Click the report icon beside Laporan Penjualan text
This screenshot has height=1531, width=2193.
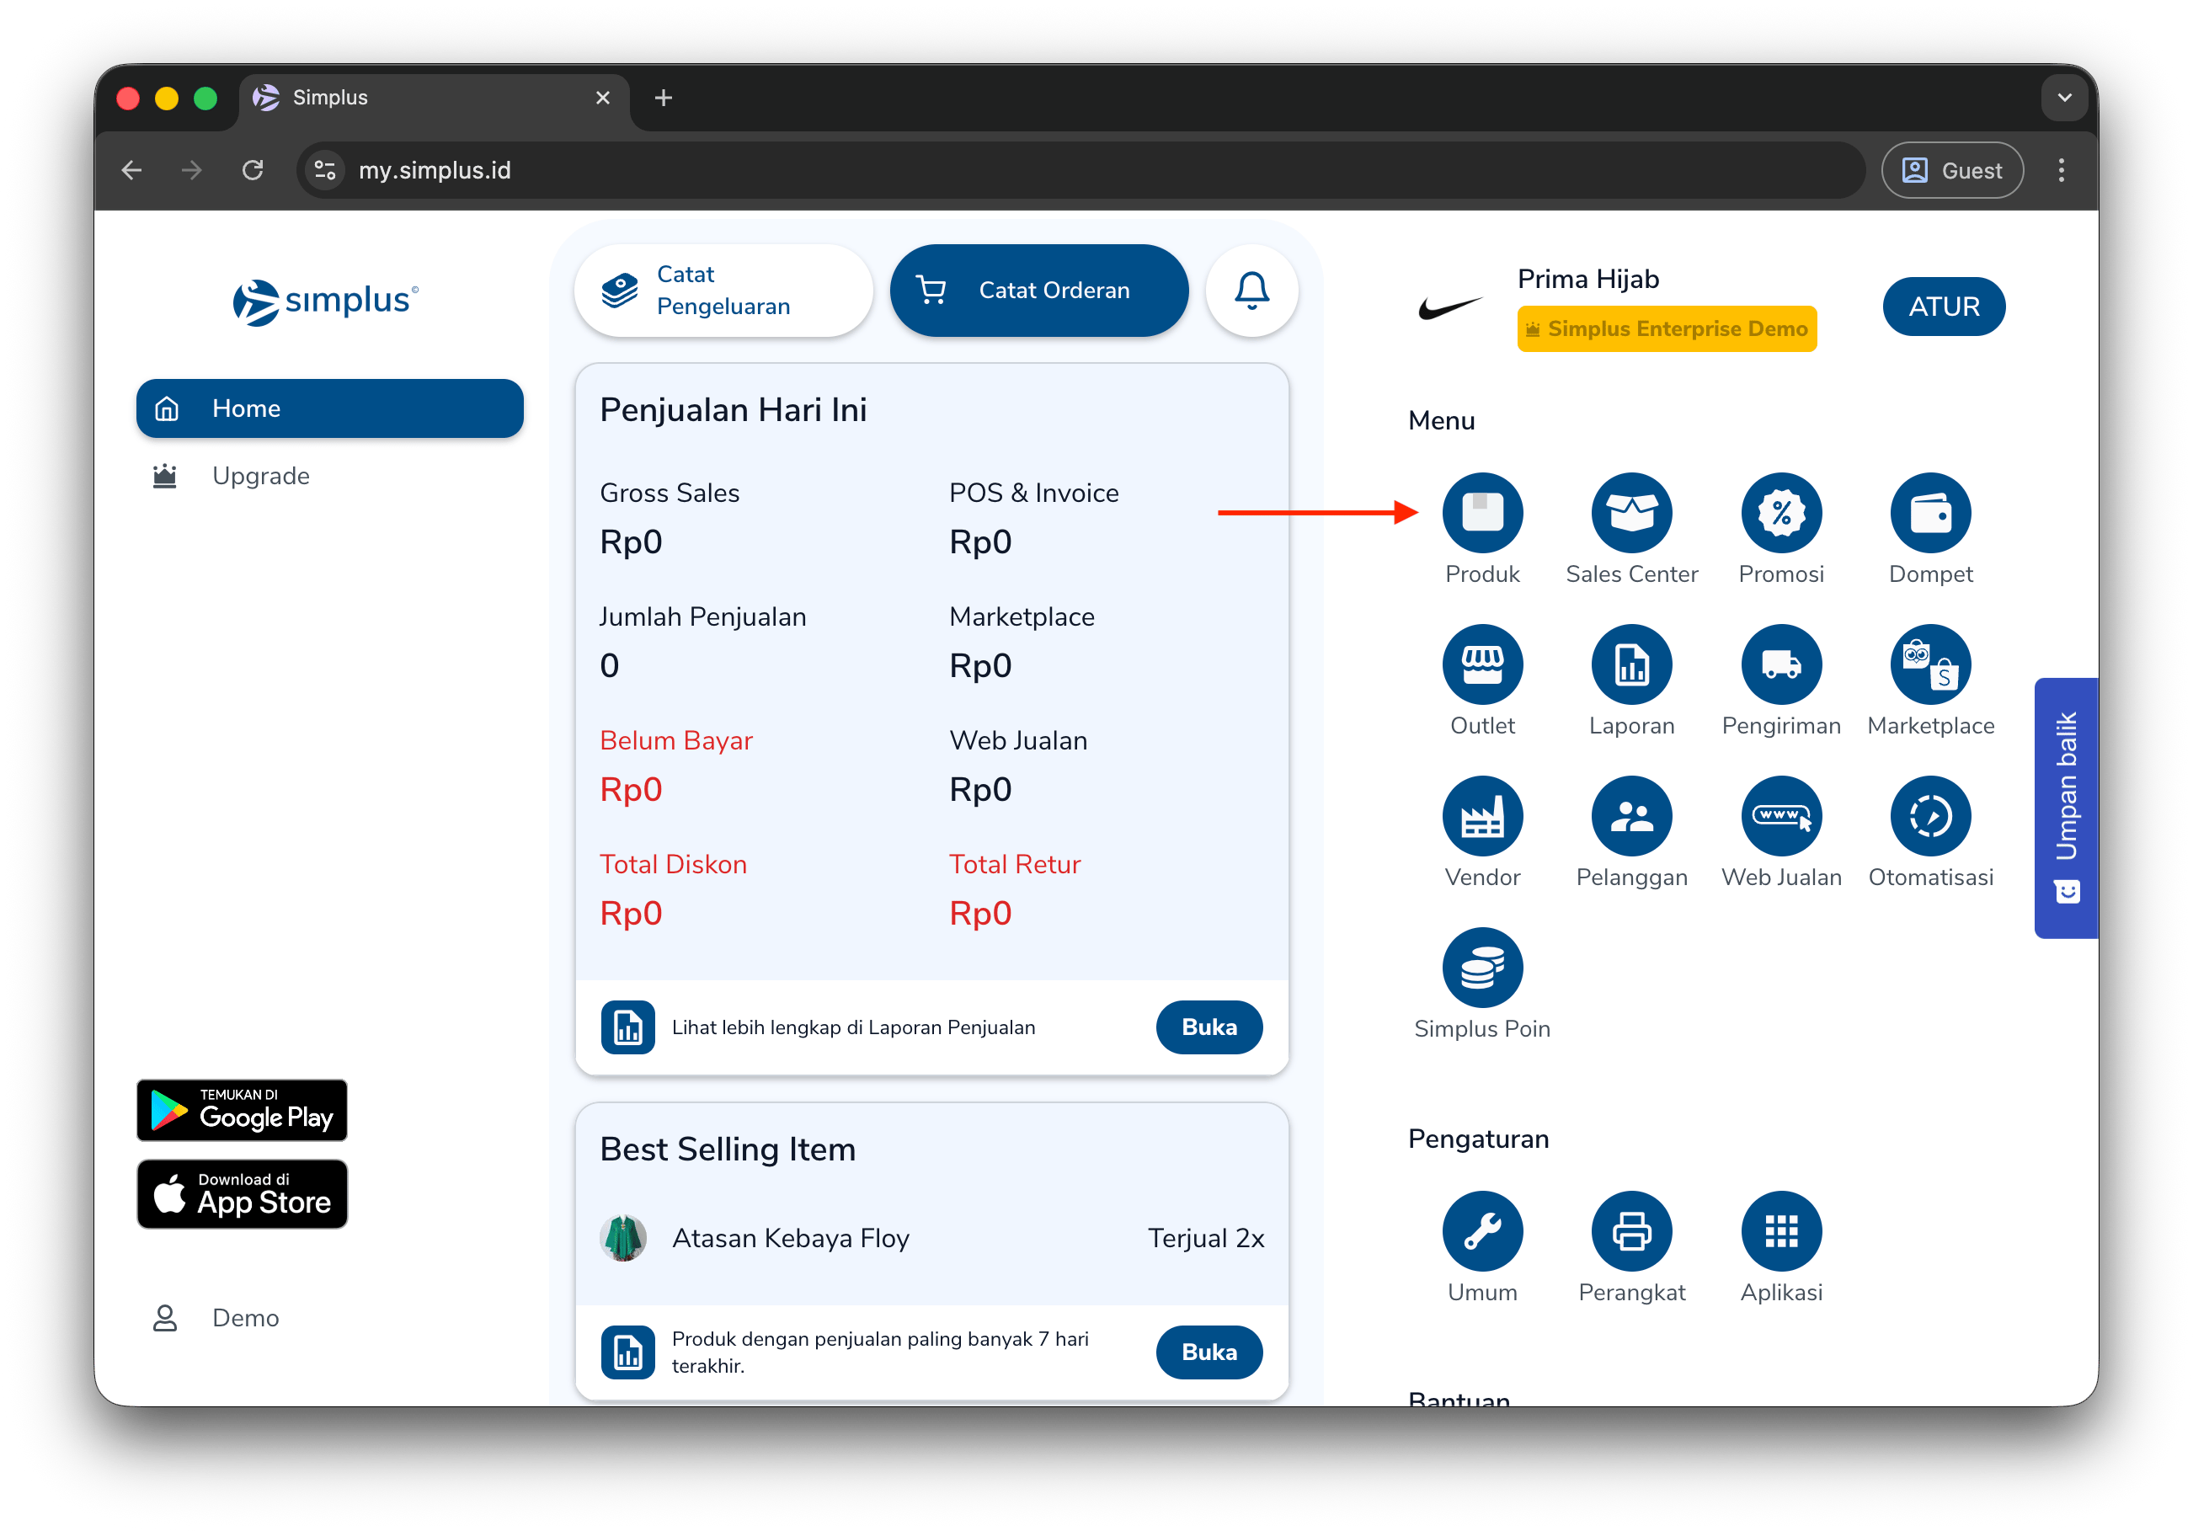[x=627, y=1027]
